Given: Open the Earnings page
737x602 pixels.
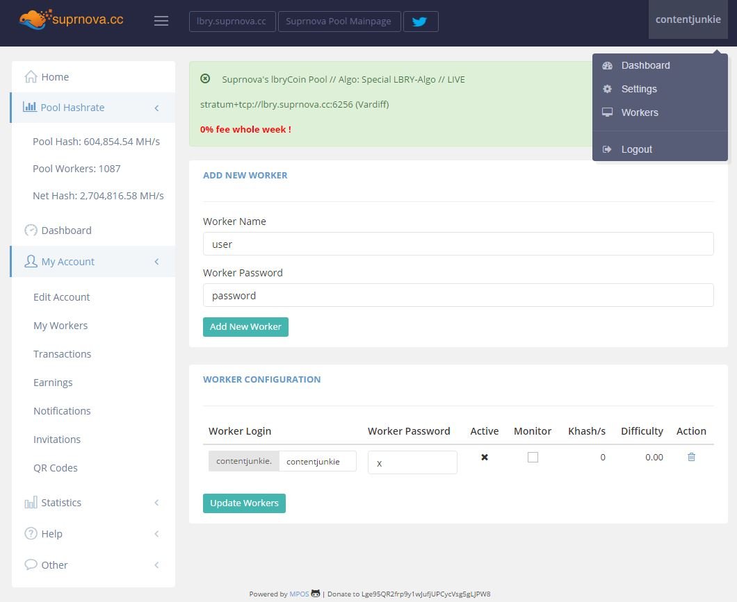Looking at the screenshot, I should [x=53, y=383].
